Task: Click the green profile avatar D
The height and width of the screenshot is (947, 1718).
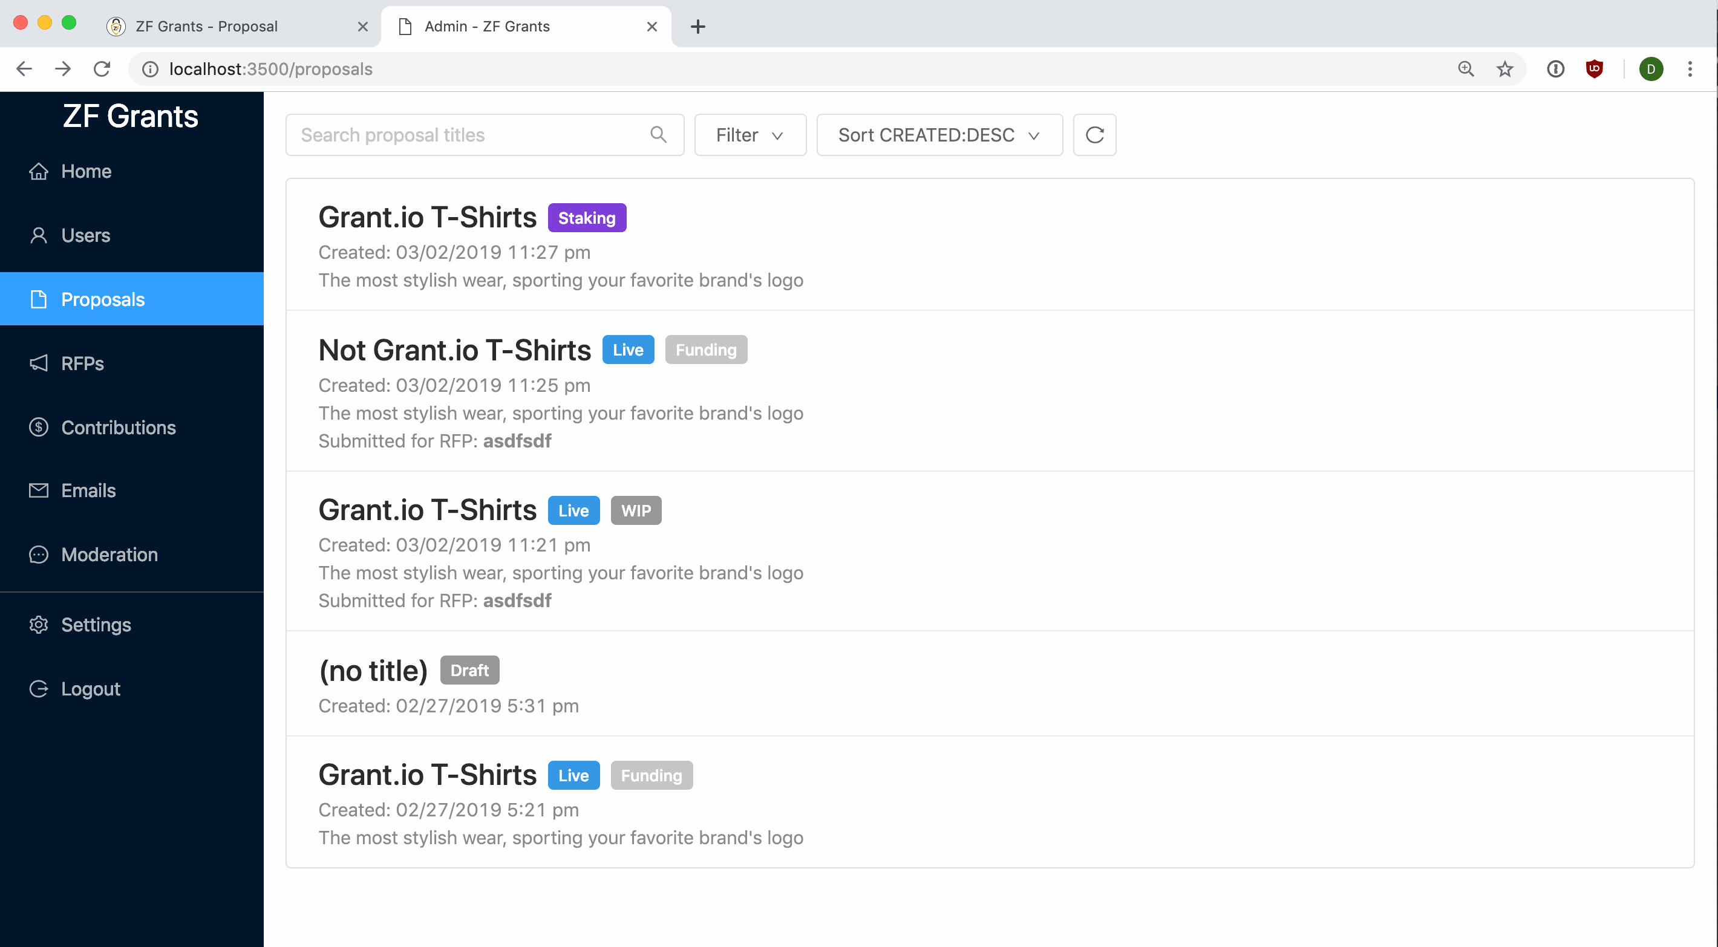Action: [1651, 69]
